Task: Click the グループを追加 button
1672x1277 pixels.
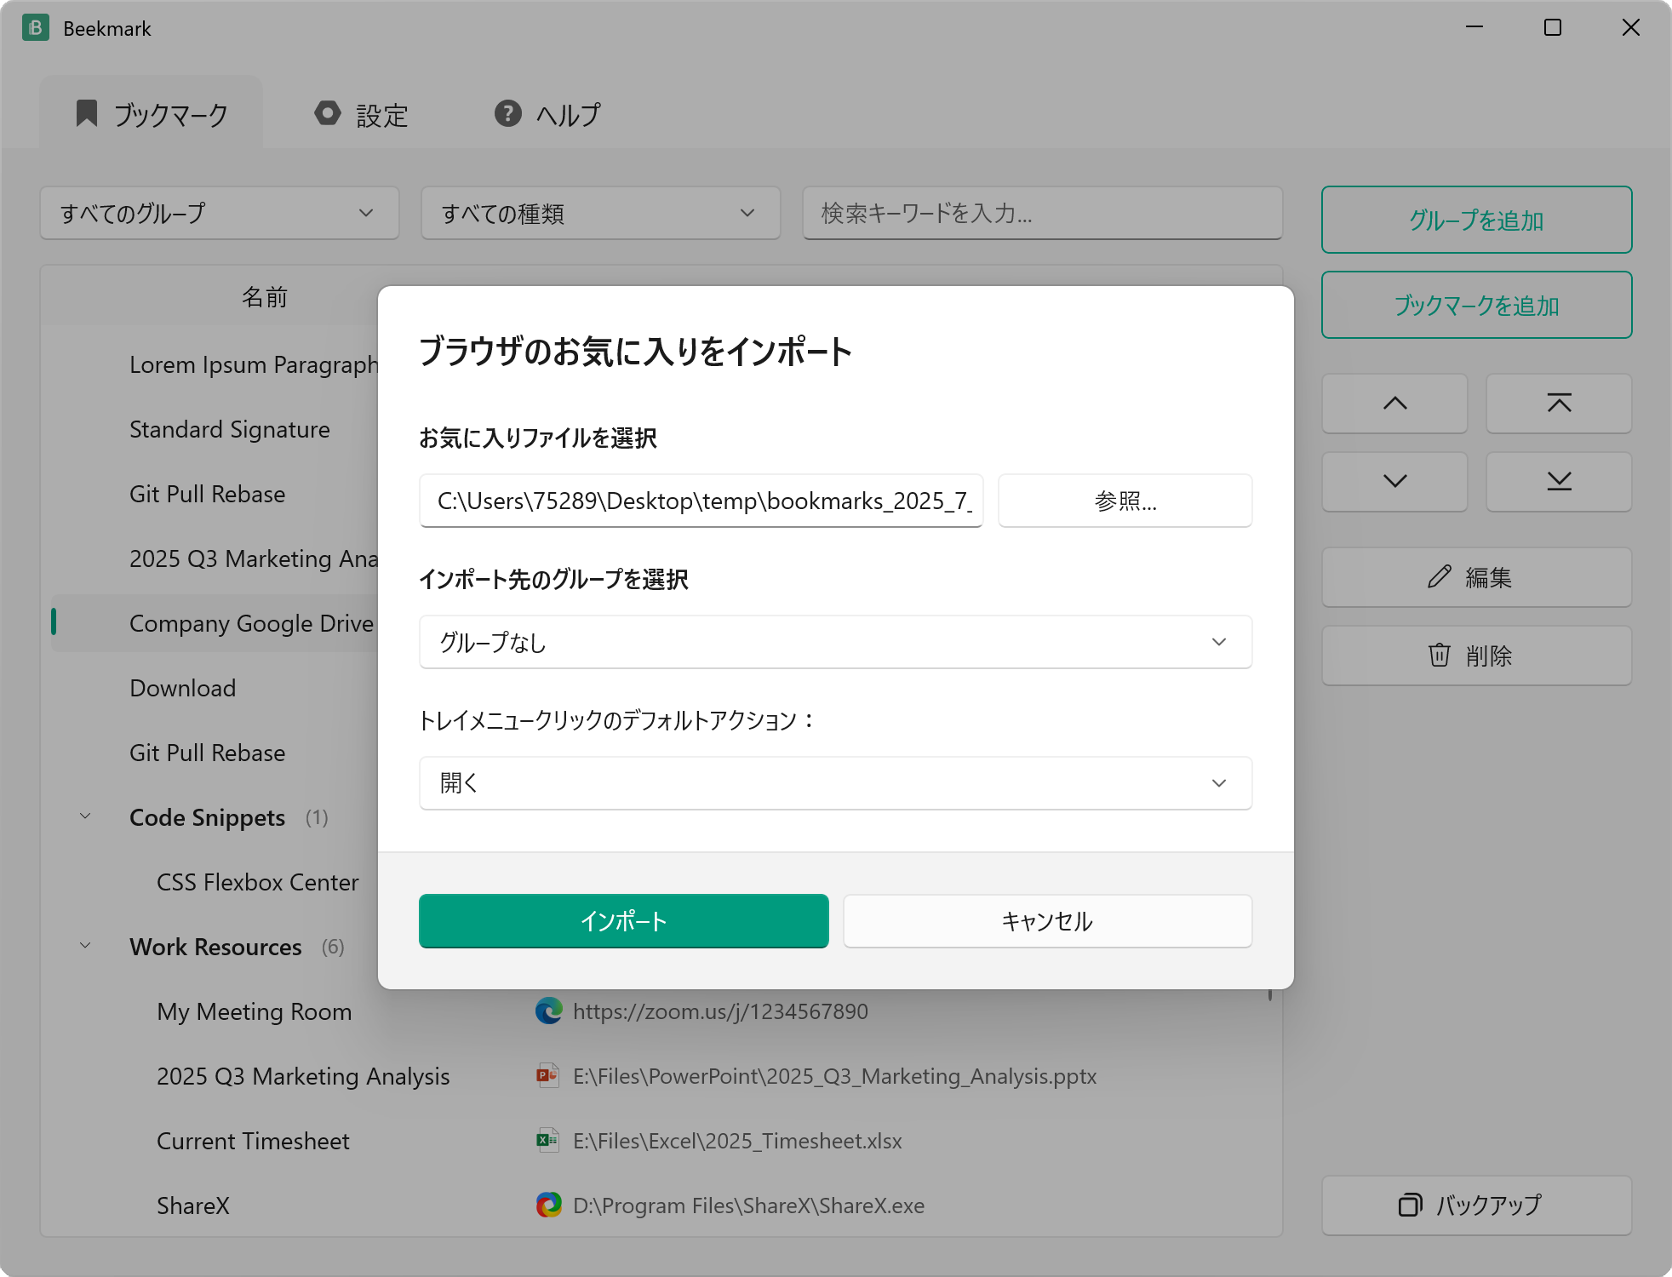Action: coord(1476,220)
